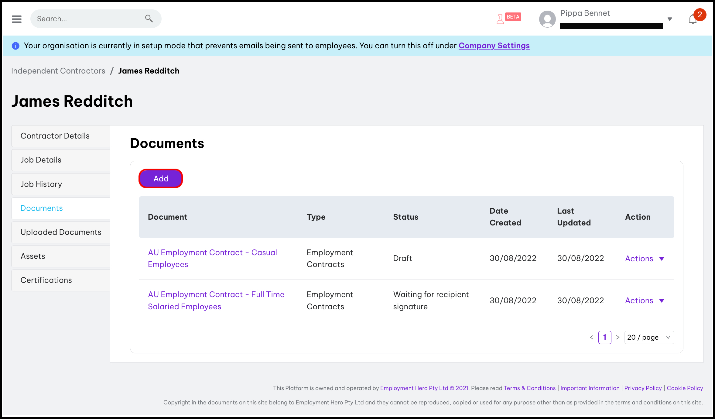Open the hamburger navigation menu

17,19
